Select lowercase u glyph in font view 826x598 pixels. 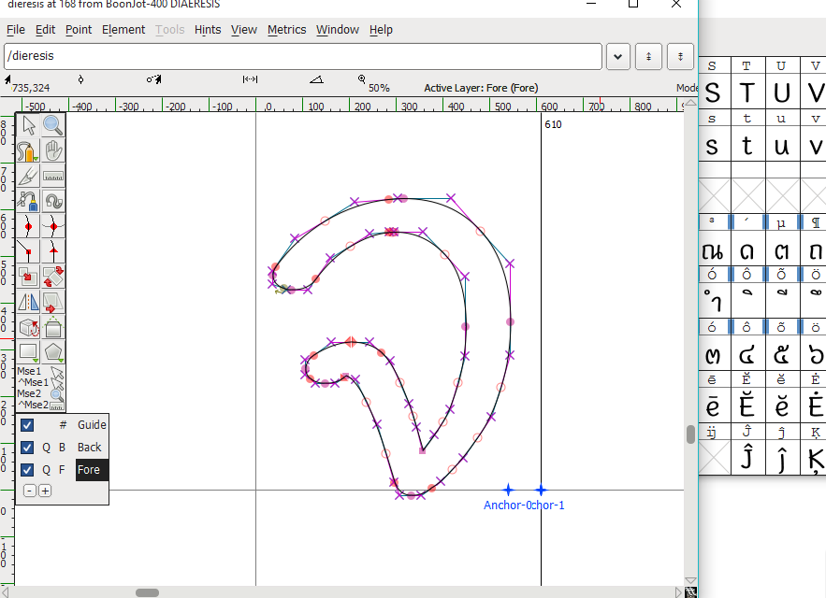click(x=782, y=146)
